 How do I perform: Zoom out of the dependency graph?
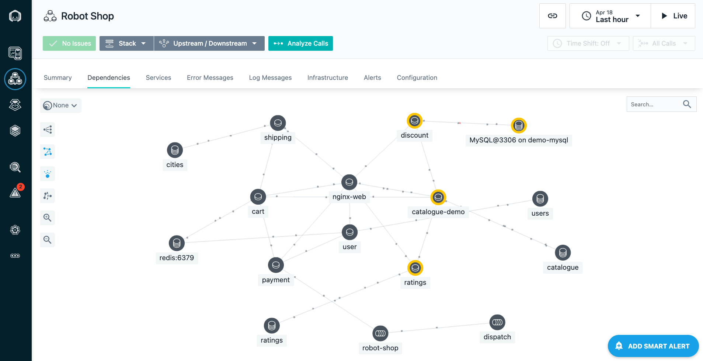point(47,240)
